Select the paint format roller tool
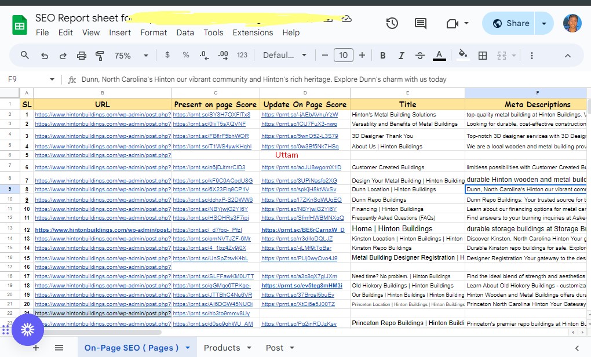591x357 pixels. coord(100,56)
